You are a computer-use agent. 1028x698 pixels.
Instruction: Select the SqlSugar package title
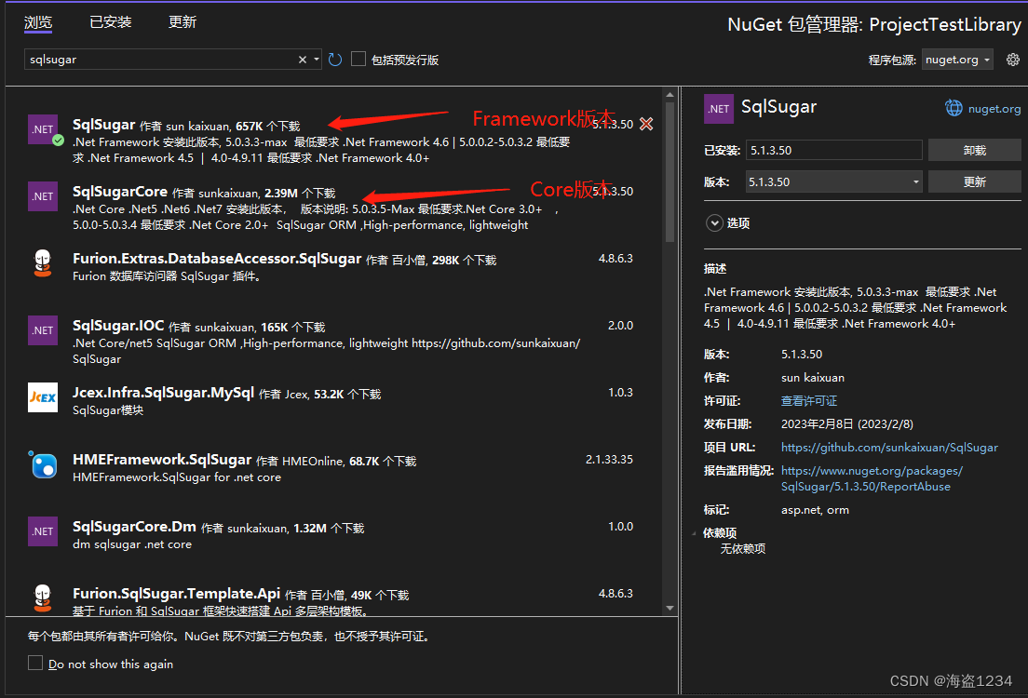[x=103, y=125]
